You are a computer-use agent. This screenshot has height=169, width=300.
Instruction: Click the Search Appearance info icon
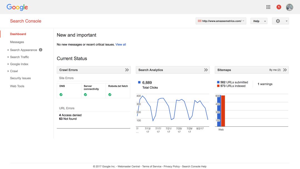(41, 50)
